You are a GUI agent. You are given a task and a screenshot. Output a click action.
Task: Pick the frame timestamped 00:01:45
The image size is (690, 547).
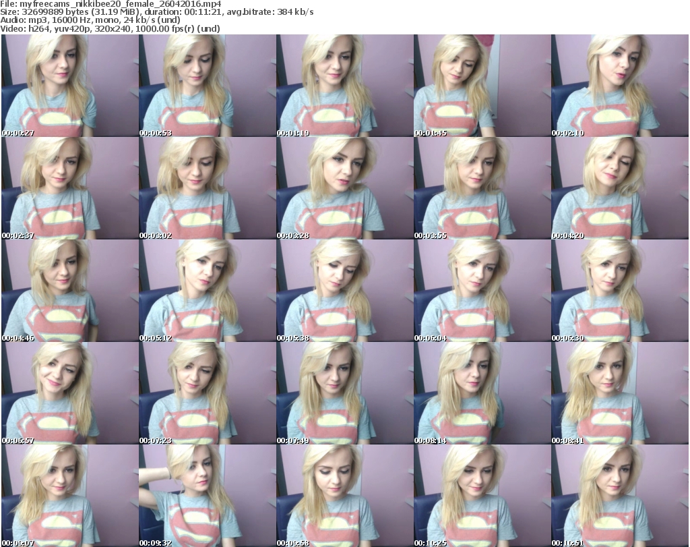point(482,86)
